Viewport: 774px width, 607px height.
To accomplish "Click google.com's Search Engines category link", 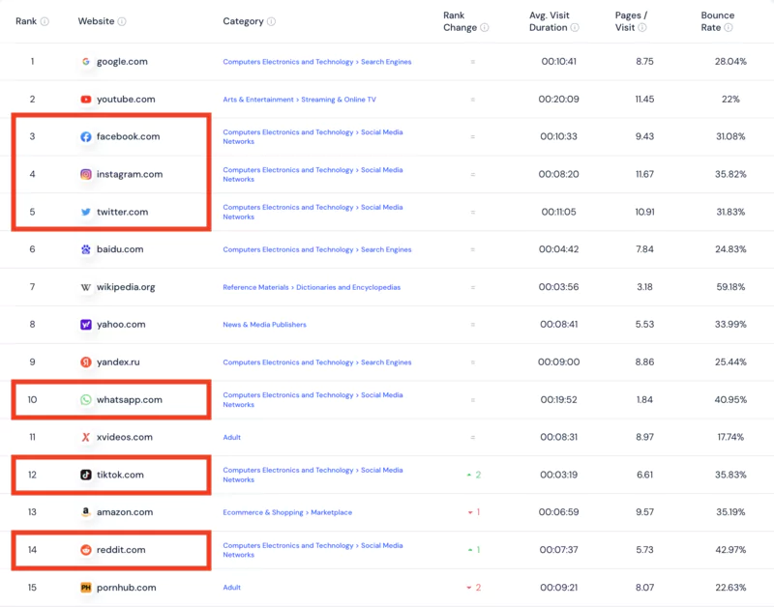I will tap(386, 62).
